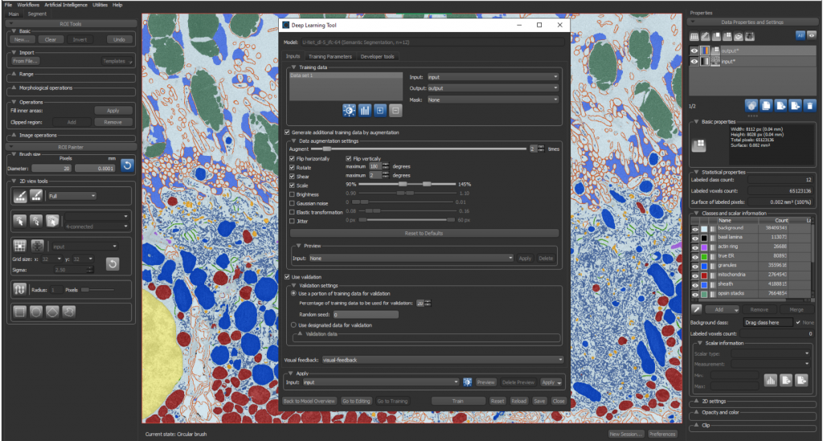Screen dimensions: 823x441
Task: Open the Visual feedback dropdown
Action: [442, 360]
